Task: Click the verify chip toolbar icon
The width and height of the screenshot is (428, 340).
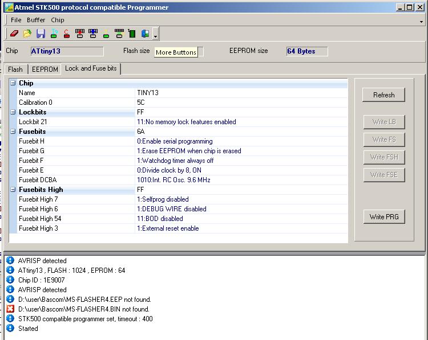Action: [119, 34]
